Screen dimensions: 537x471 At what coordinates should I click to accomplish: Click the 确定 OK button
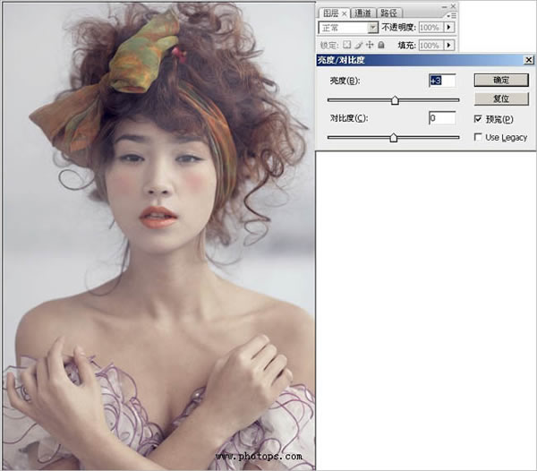click(500, 80)
